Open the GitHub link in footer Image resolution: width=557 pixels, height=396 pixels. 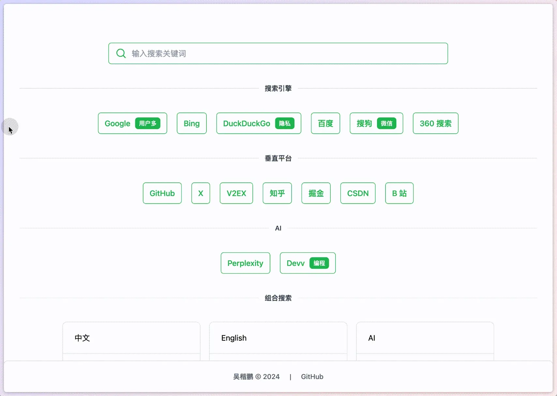(x=312, y=377)
